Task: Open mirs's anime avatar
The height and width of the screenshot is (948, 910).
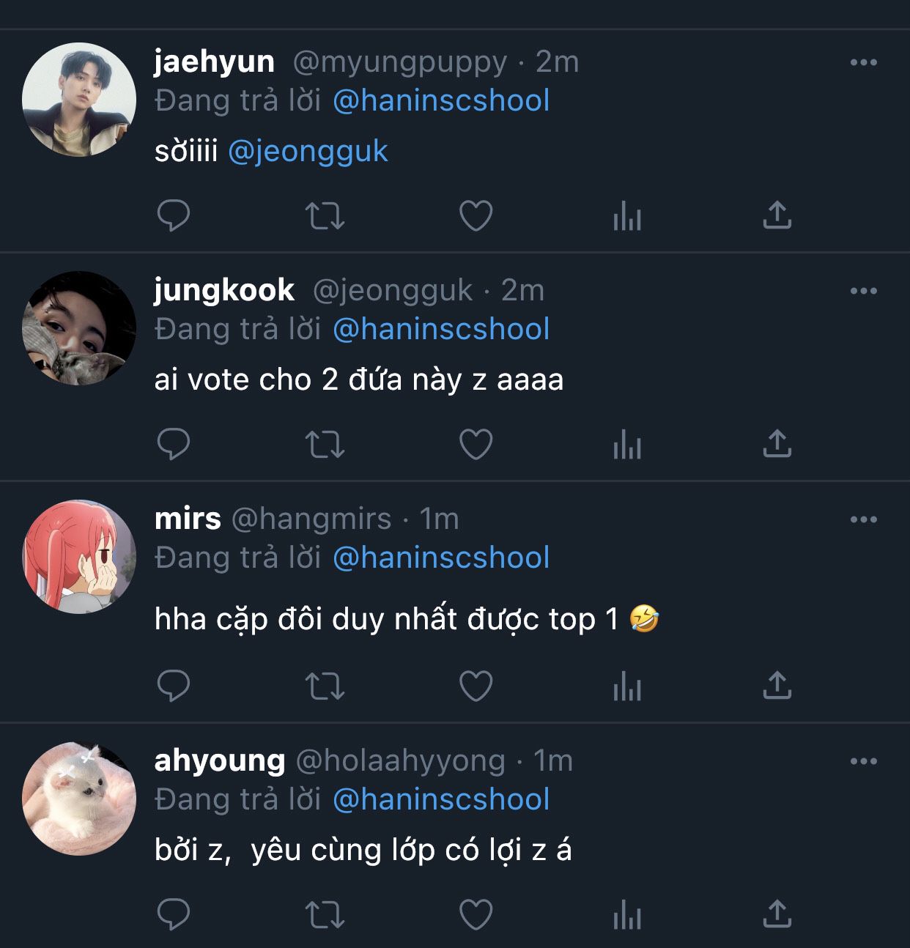Action: (79, 557)
